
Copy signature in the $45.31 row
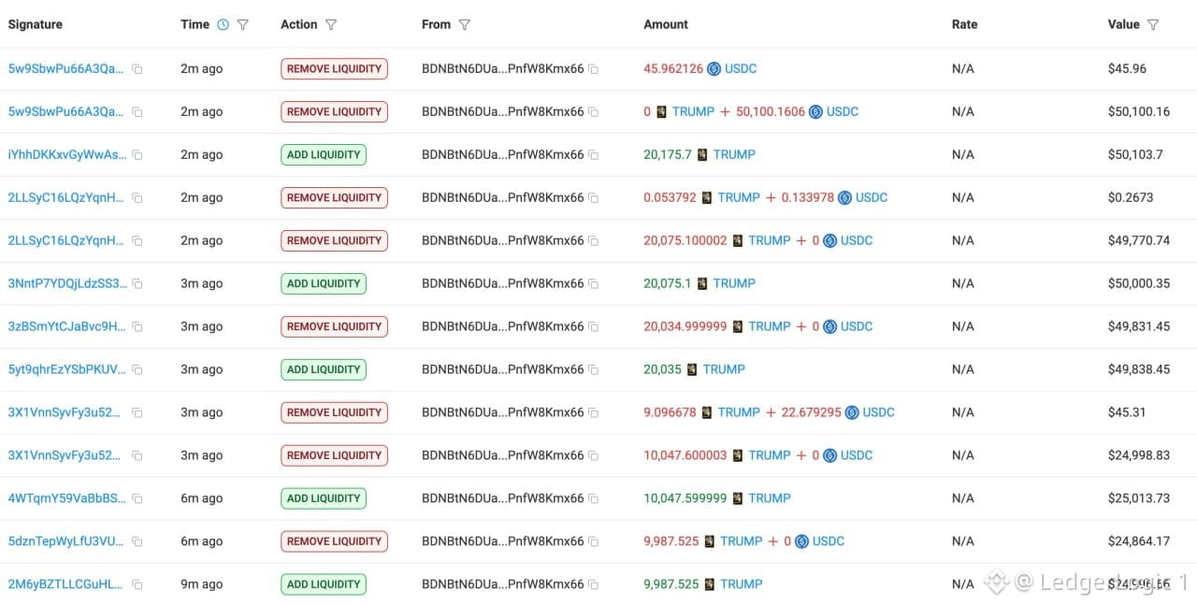click(137, 413)
